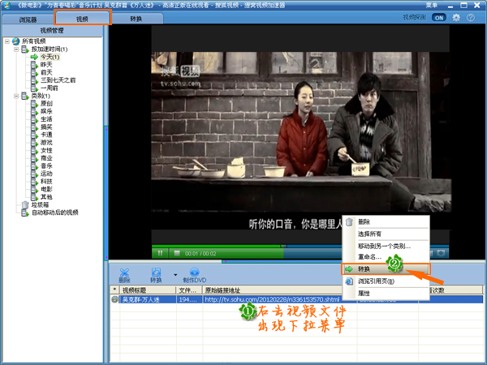
Task: Open the 菜单 menu in title bar
Action: click(x=432, y=6)
